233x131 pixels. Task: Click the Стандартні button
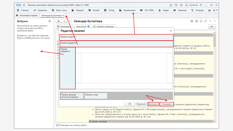coord(166,104)
